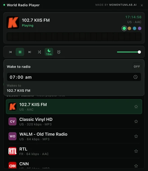148x171 pixels.
Task: Star WALM - Old Time Radio station
Action: pos(136,136)
